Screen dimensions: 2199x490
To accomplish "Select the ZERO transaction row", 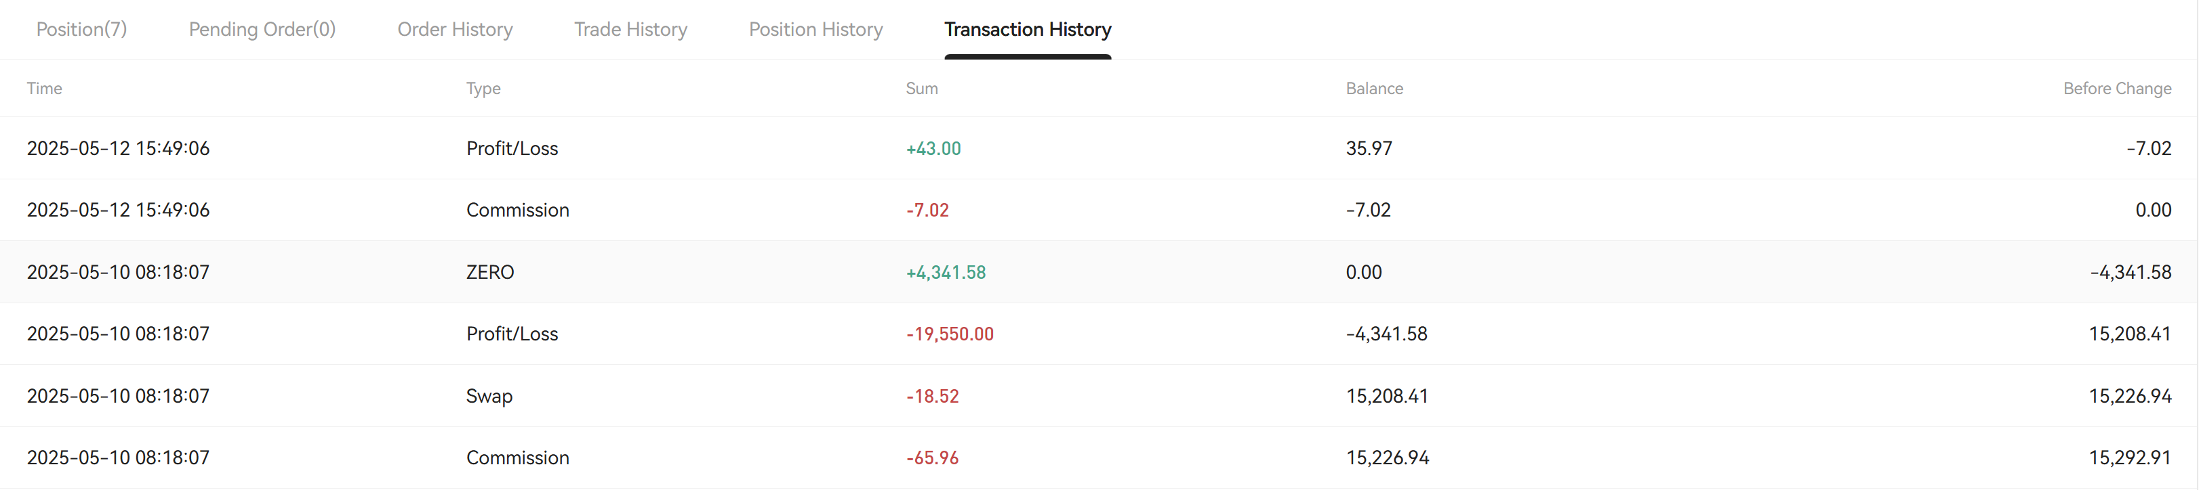I will tap(1099, 272).
